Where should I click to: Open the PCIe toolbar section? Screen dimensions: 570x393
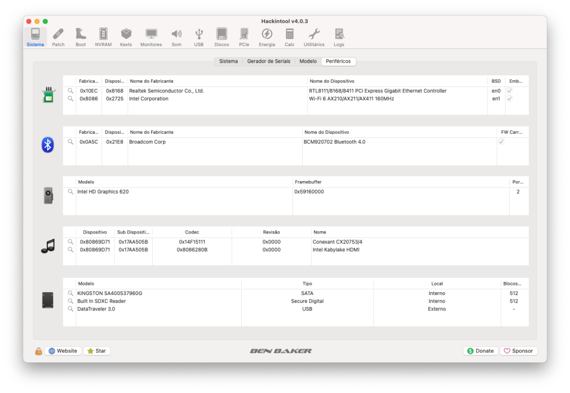244,38
